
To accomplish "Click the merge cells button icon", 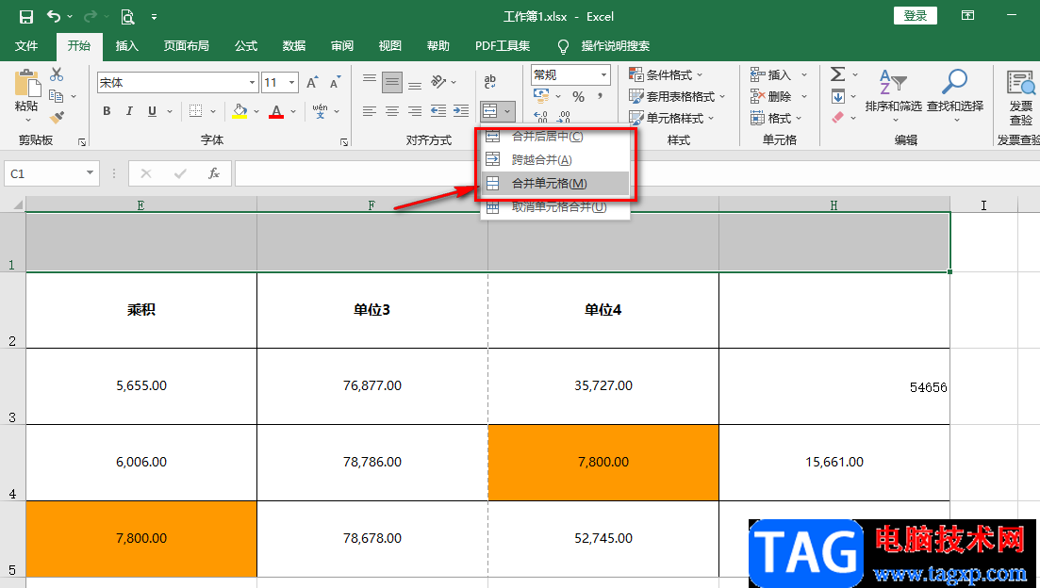I will pyautogui.click(x=490, y=110).
